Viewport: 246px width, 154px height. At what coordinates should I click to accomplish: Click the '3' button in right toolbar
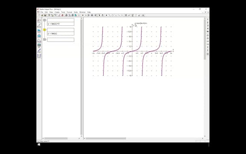coord(208,26)
